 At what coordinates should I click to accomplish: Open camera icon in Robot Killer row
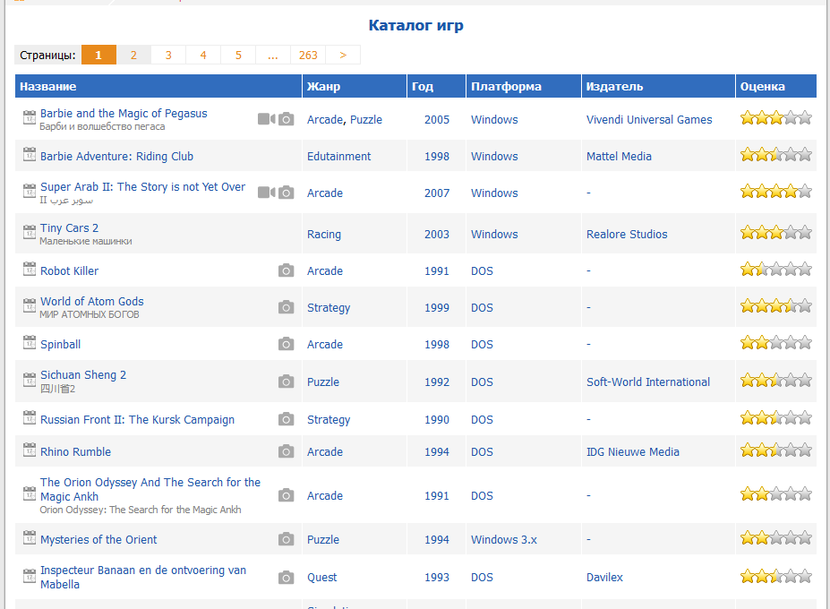286,270
